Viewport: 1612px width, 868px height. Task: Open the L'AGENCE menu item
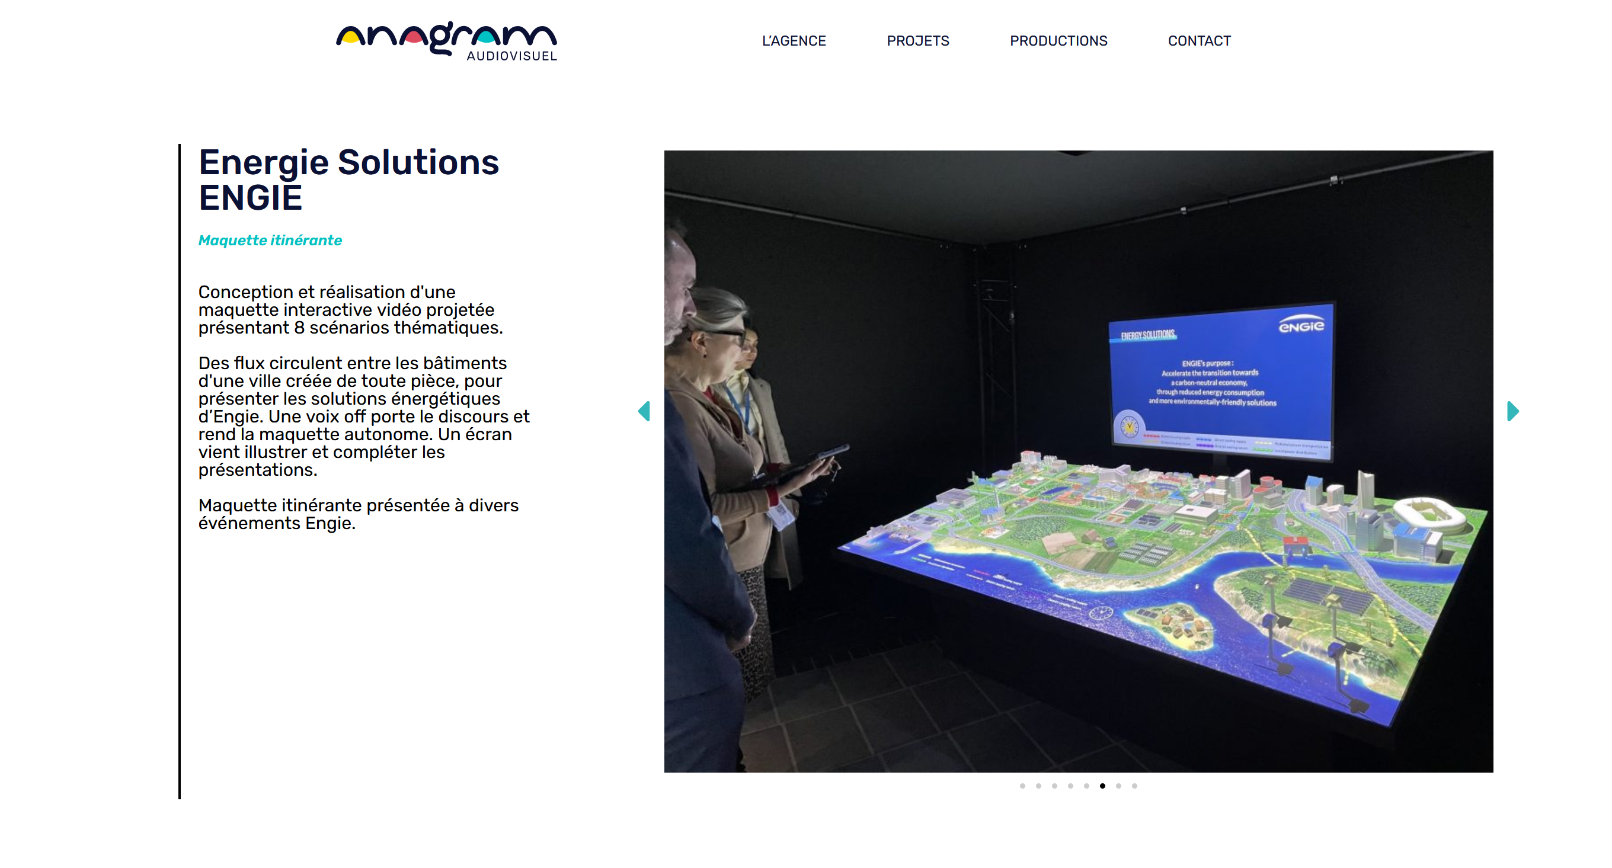click(x=794, y=41)
